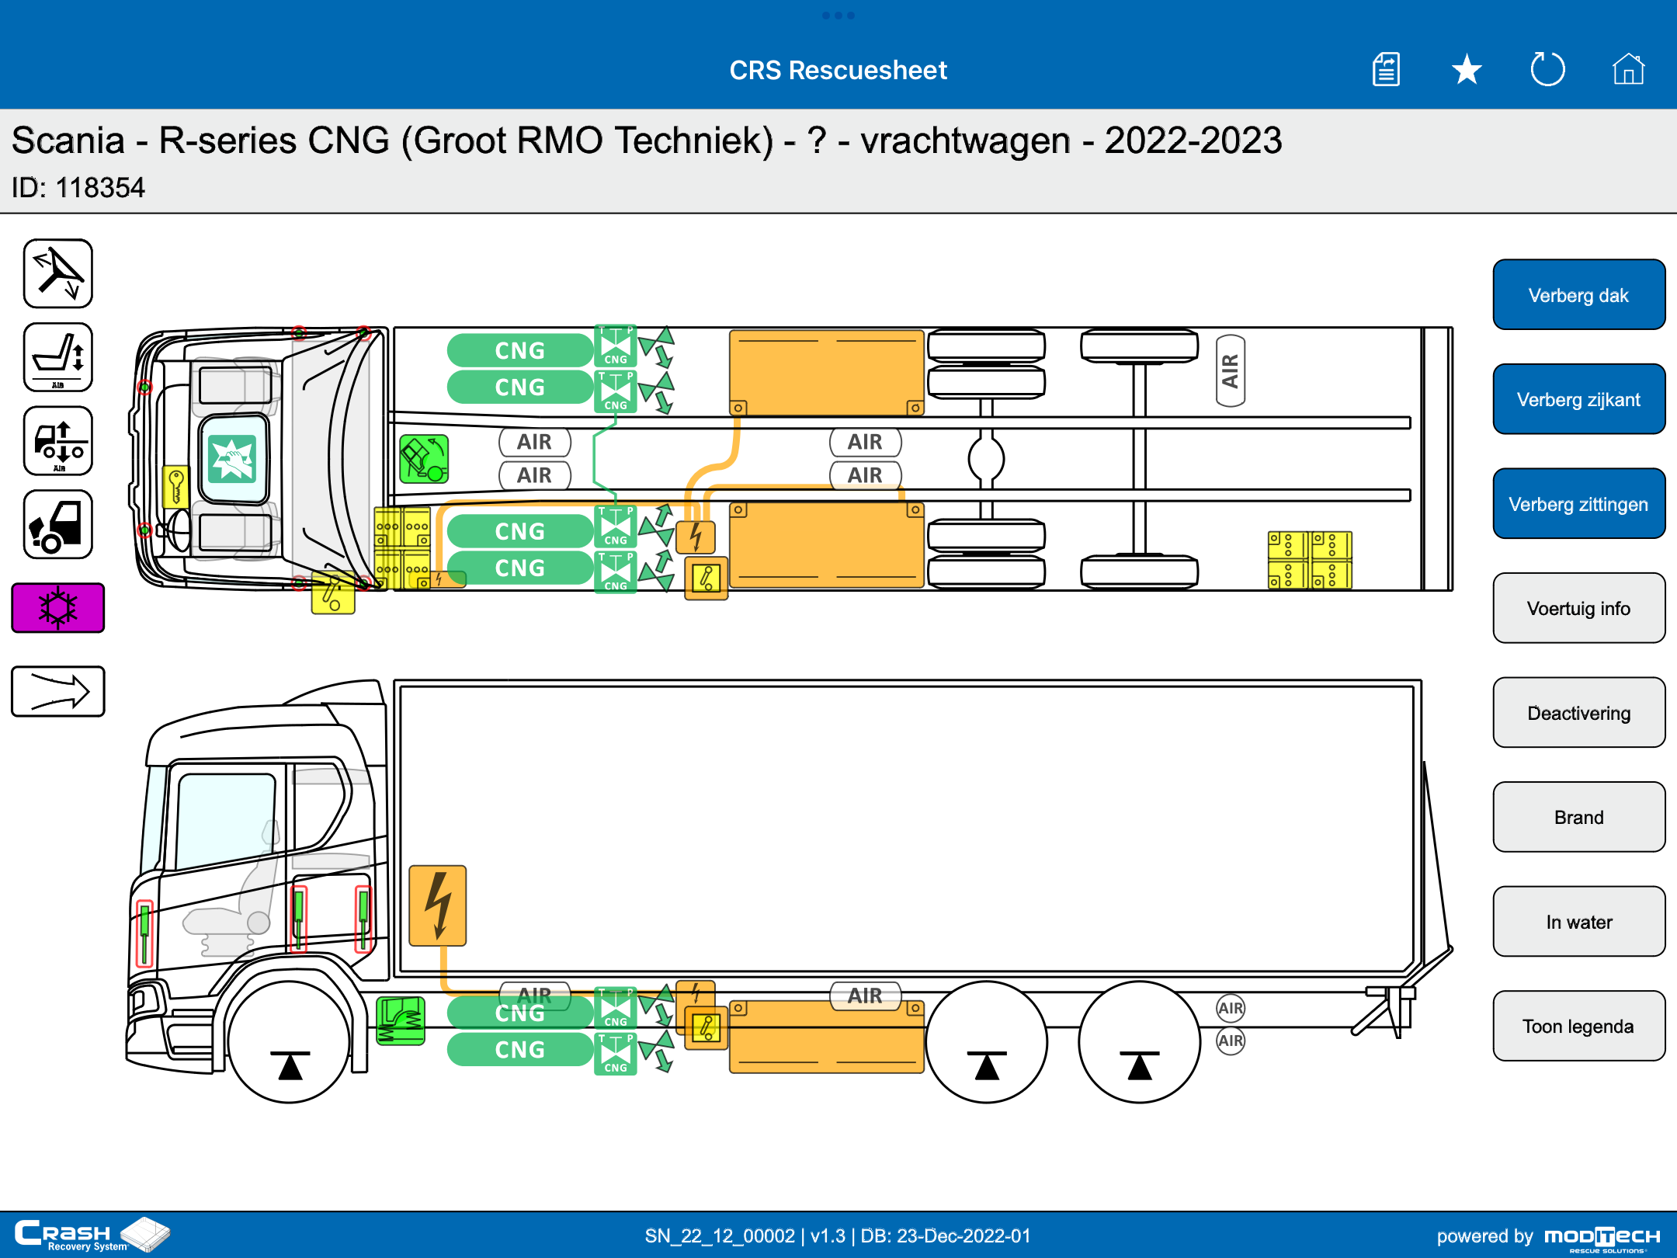This screenshot has height=1258, width=1677.
Task: Select the steering column adjustment icon
Action: pos(58,273)
